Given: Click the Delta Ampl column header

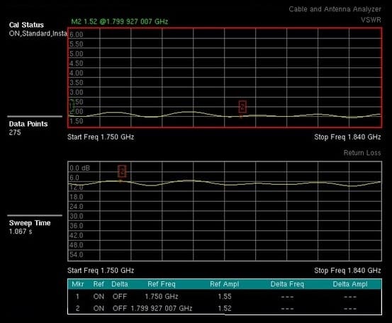Looking at the screenshot, I should [x=350, y=284].
